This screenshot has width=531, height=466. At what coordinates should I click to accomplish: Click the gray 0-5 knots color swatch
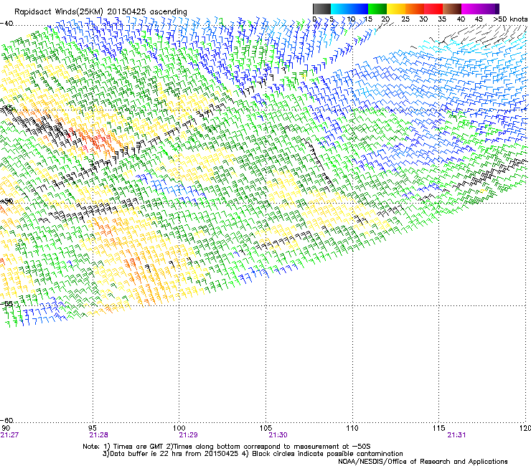[321, 9]
